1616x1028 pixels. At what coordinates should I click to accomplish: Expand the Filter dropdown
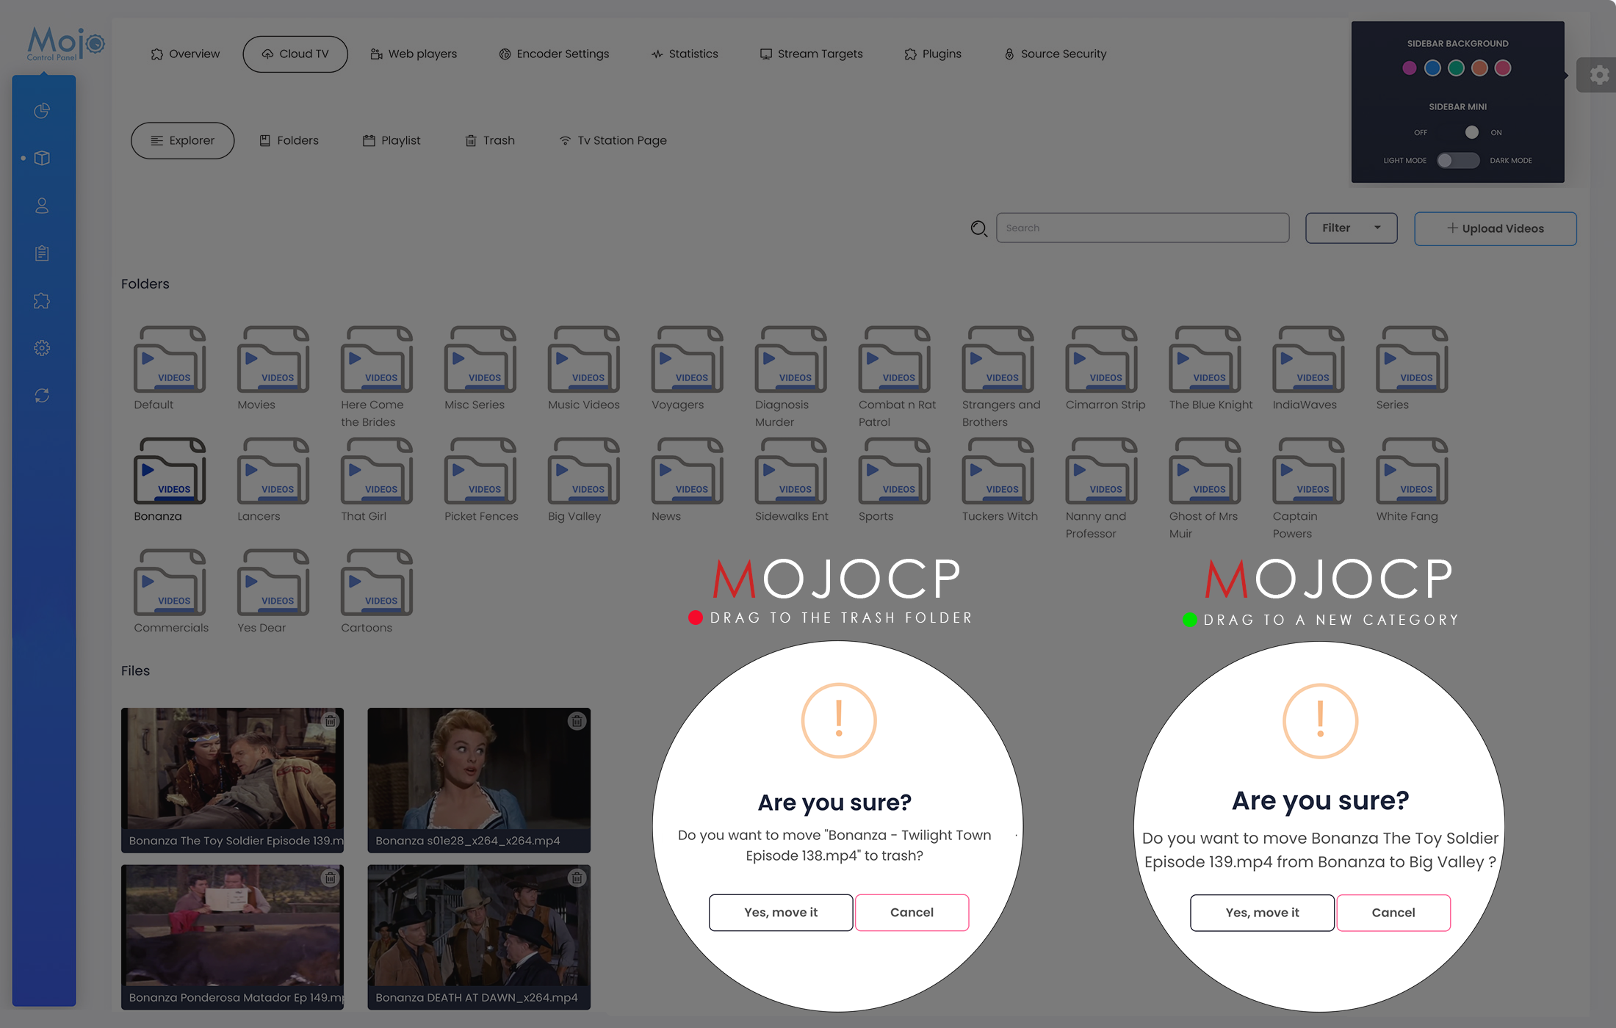[x=1351, y=228]
